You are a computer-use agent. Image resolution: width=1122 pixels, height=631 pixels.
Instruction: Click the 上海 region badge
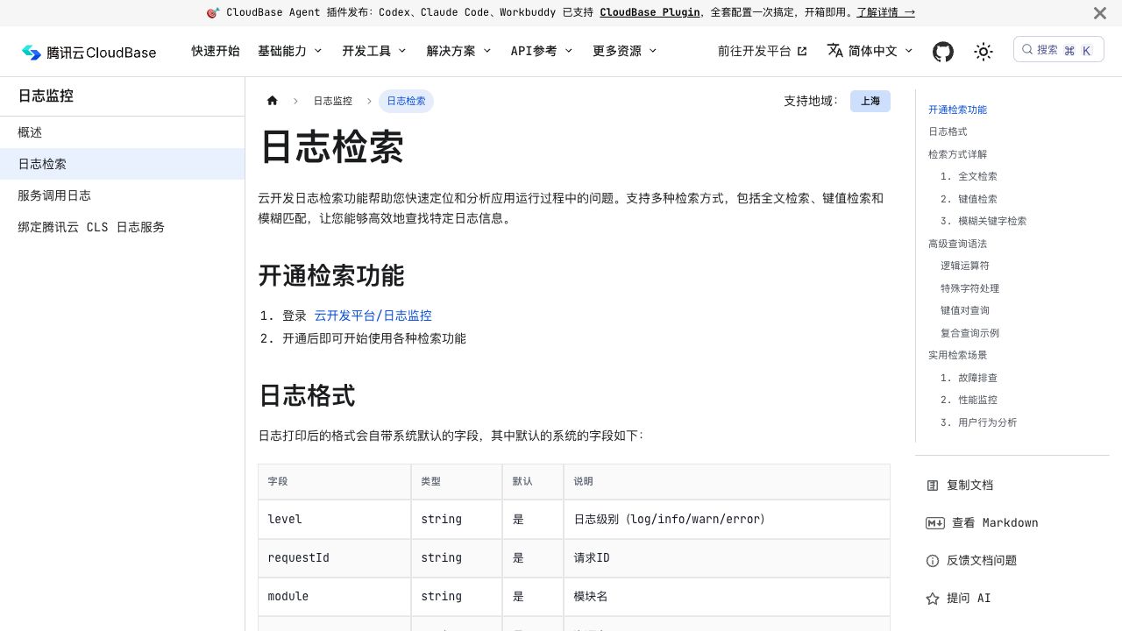[x=870, y=101]
